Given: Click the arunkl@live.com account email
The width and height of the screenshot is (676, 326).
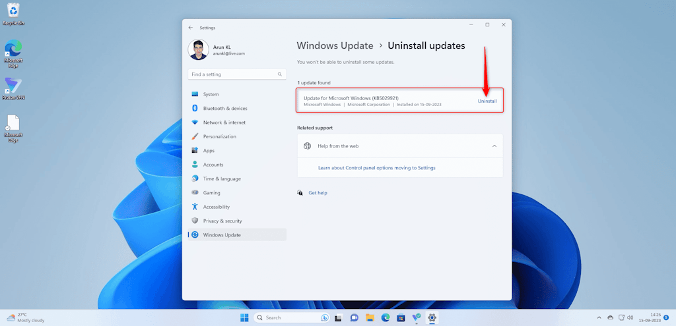Looking at the screenshot, I should (229, 53).
